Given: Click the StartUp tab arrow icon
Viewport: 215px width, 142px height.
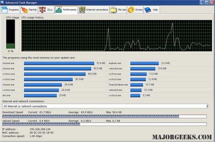Looking at the screenshot, I should (x=24, y=10).
